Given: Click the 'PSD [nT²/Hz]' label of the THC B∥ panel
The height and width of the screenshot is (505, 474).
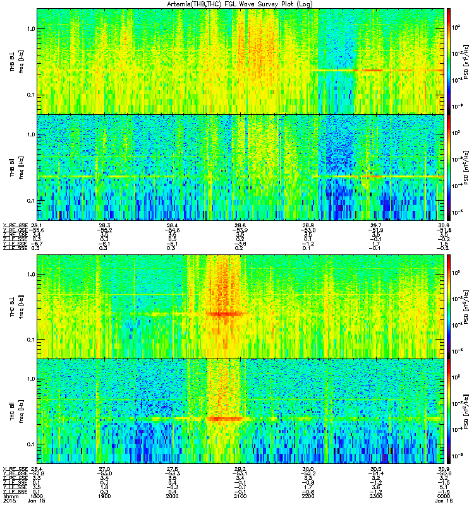Looking at the screenshot, I should (x=466, y=412).
